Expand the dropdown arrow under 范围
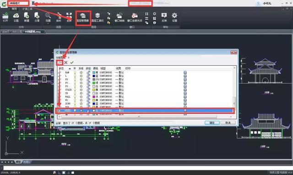 pos(48,23)
